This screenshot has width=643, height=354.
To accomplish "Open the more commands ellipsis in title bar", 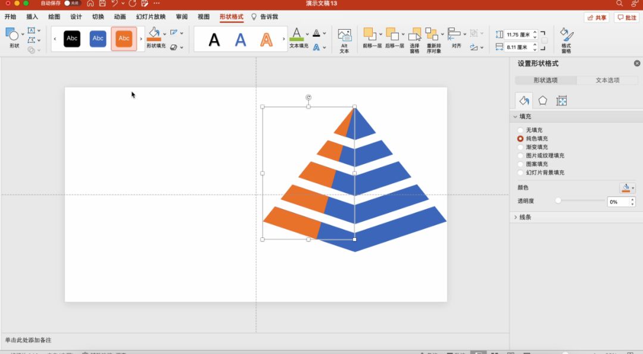I will click(x=157, y=4).
